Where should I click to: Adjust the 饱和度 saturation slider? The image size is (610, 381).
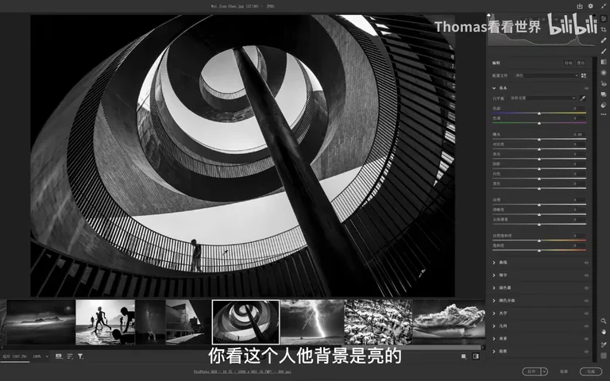(539, 250)
